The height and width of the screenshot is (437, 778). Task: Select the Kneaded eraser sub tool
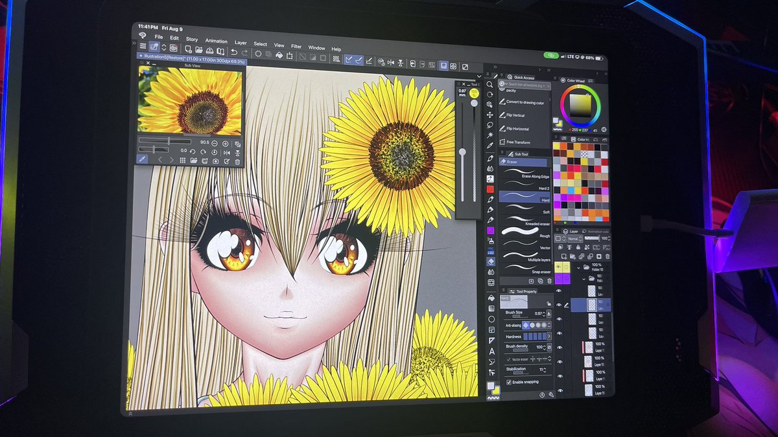click(525, 221)
